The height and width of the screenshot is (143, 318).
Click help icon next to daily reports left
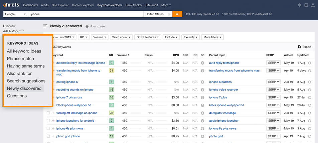(x=217, y=14)
